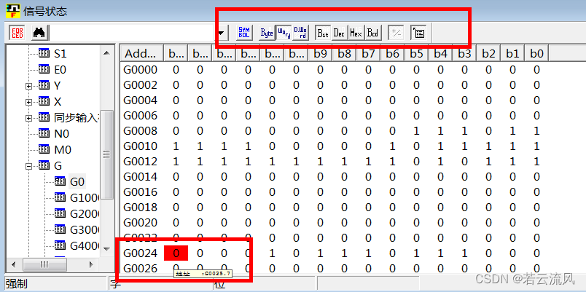Switch display to Word format

pos(284,33)
